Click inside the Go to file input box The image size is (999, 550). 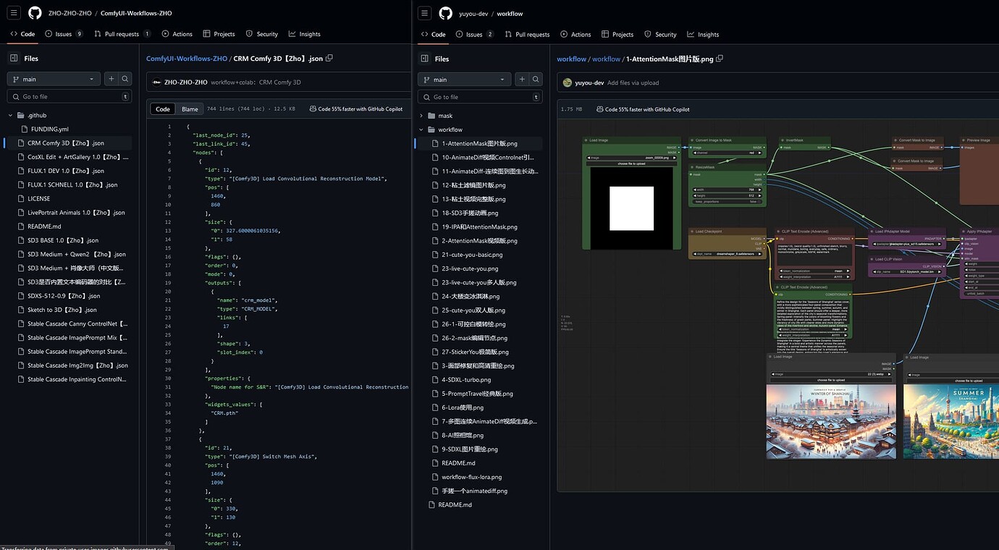(x=69, y=96)
